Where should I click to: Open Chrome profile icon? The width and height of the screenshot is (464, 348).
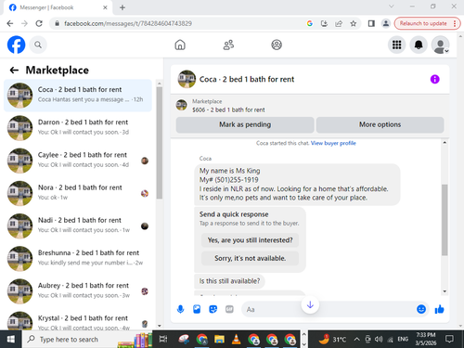coord(386,23)
